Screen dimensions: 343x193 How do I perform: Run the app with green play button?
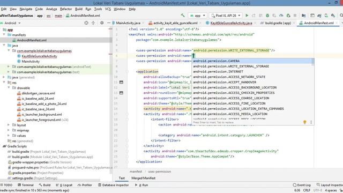pos(247,16)
